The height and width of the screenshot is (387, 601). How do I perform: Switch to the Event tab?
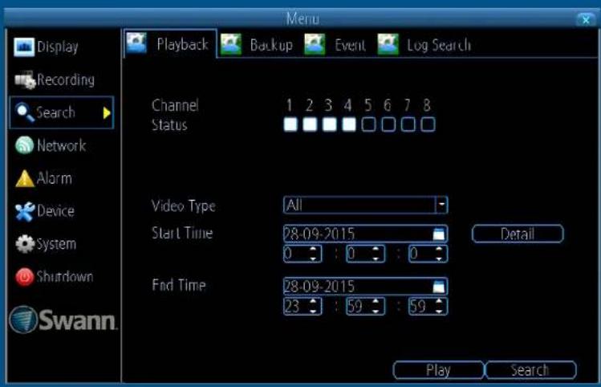[x=335, y=45]
